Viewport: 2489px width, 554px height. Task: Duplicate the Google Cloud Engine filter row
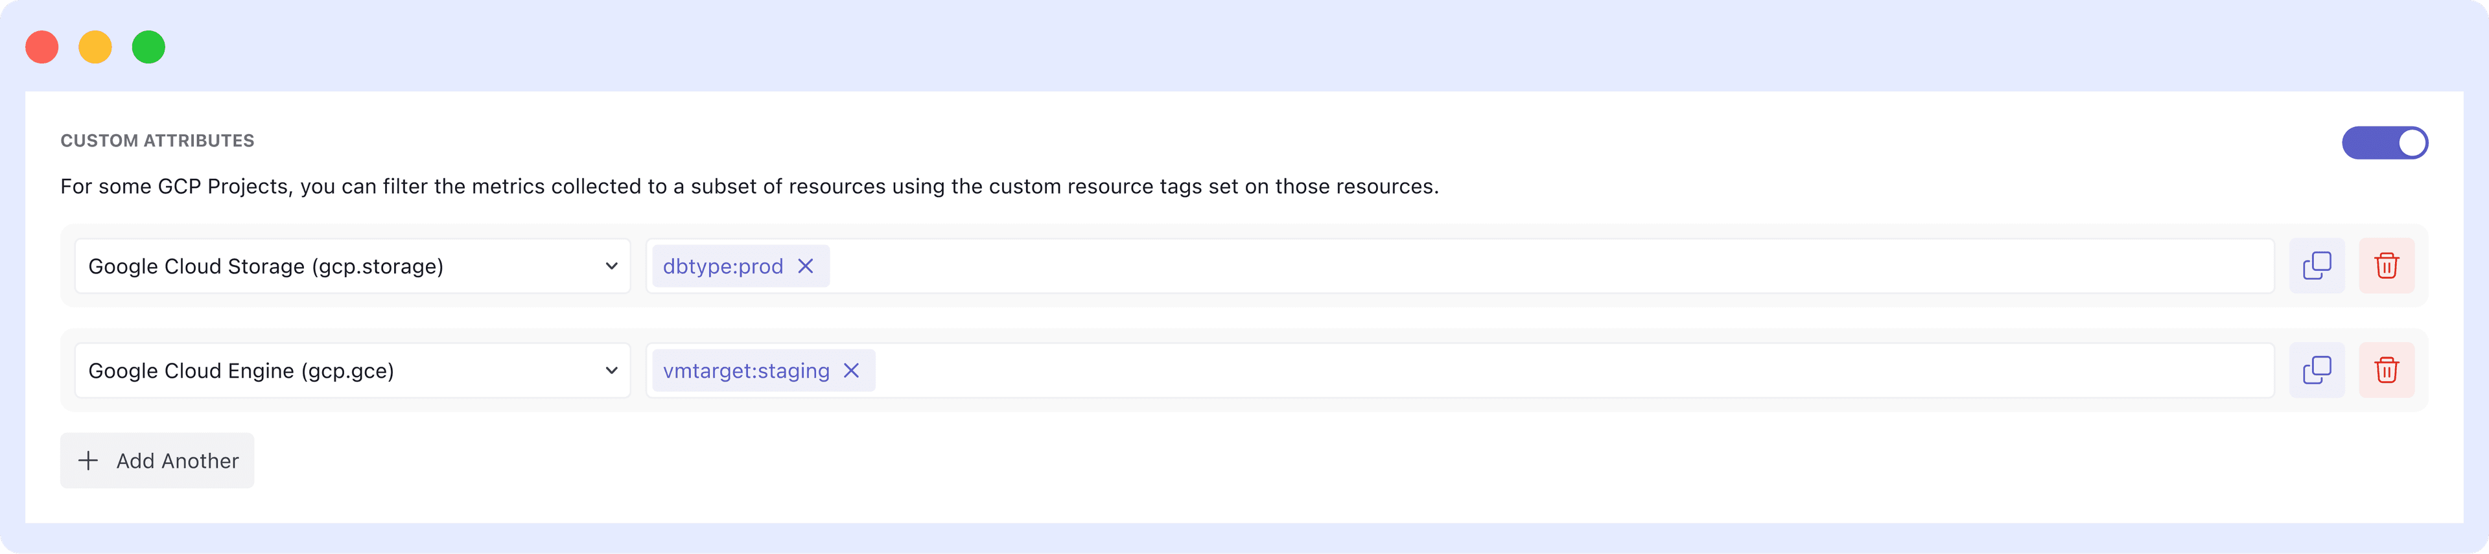pyautogui.click(x=2317, y=369)
